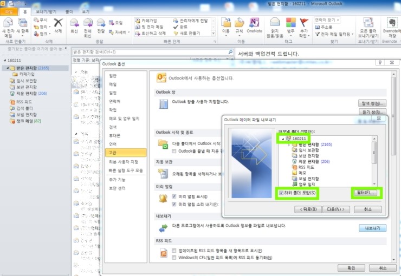The height and width of the screenshot is (276, 401).
Task: Toggle 하위 폴더 포함(S) checkbox
Action: tap(281, 193)
